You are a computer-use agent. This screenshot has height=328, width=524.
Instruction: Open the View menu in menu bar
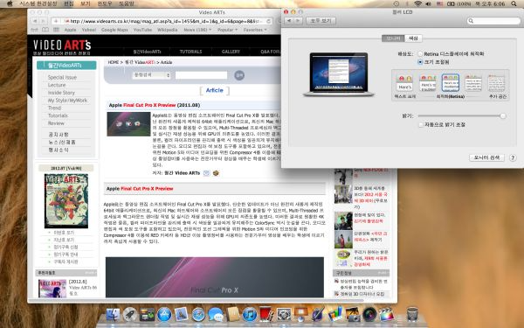(x=86, y=3)
